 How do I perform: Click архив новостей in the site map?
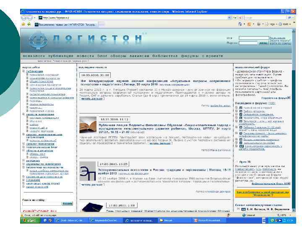(37, 187)
